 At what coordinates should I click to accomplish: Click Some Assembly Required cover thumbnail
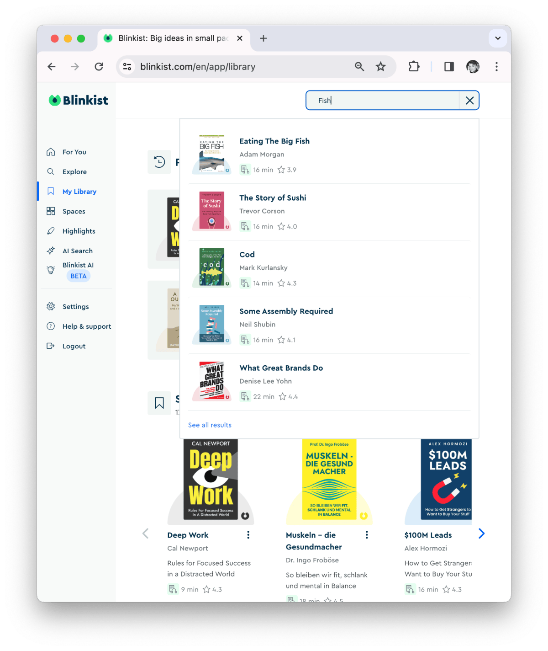tap(212, 324)
